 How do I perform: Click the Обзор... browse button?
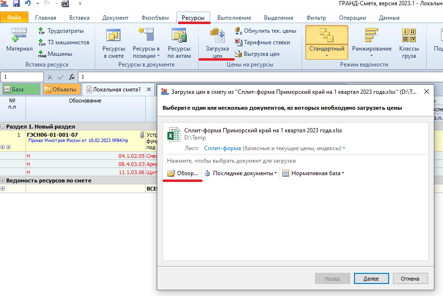point(183,173)
